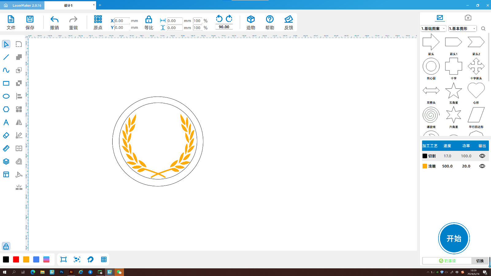Expand the 基础图案 category dropdown
This screenshot has width=491, height=276.
click(433, 29)
